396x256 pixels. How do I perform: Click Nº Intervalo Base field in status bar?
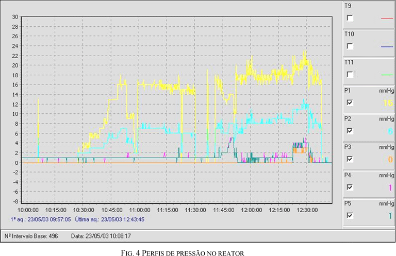(x=31, y=236)
